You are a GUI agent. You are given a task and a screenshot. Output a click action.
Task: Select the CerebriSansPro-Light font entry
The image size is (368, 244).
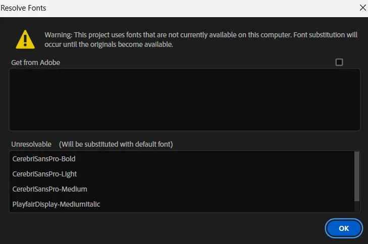tap(44, 174)
